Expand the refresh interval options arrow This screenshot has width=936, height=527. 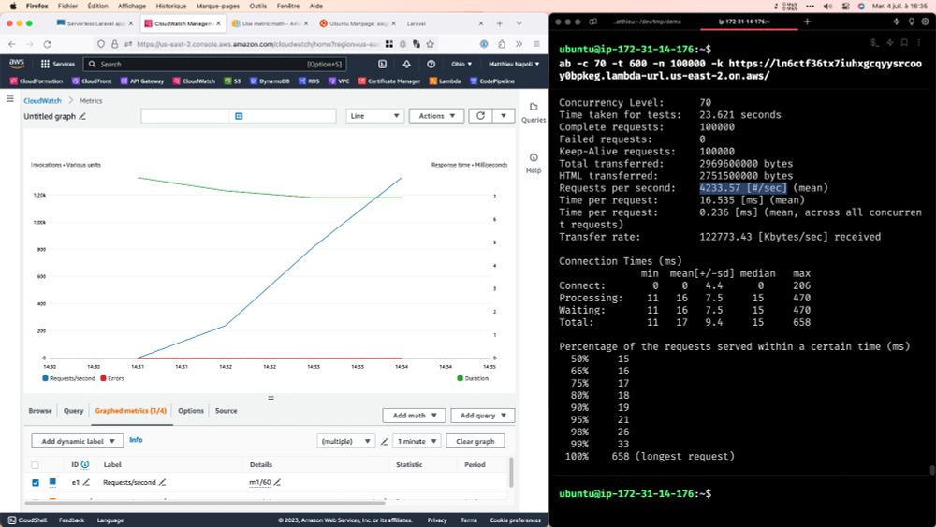(x=504, y=116)
